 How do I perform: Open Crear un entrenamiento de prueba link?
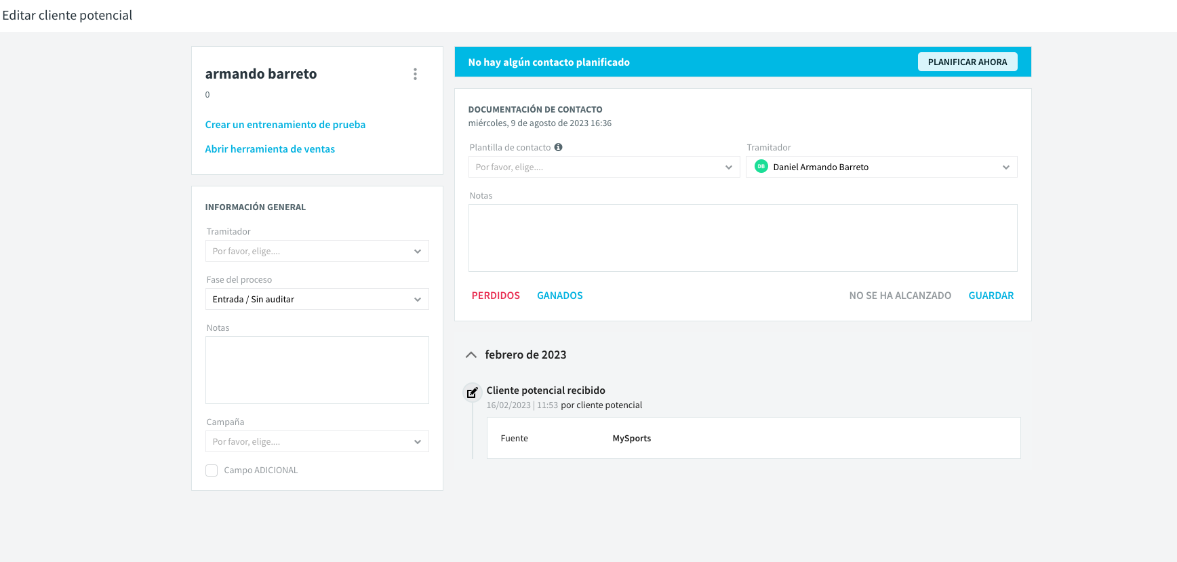pyautogui.click(x=285, y=125)
